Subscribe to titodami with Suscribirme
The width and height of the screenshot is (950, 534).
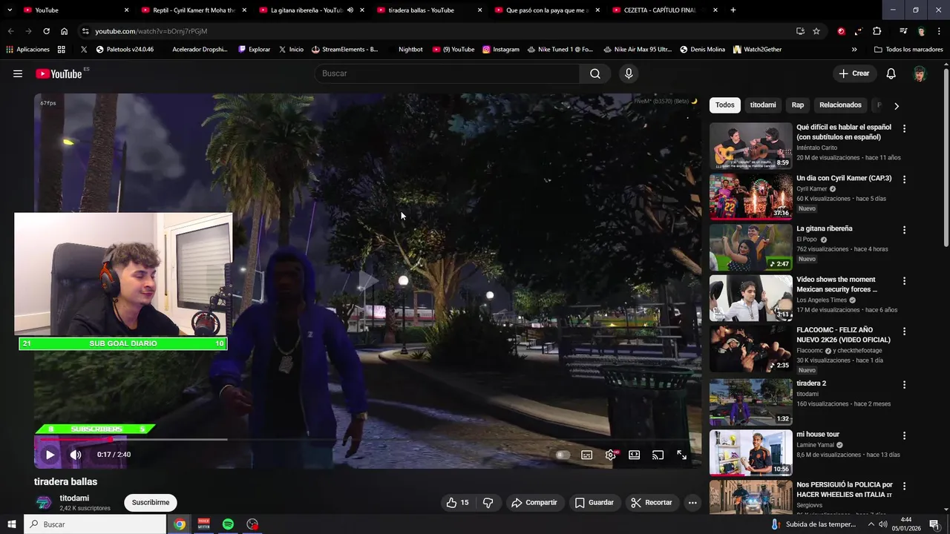pyautogui.click(x=151, y=502)
